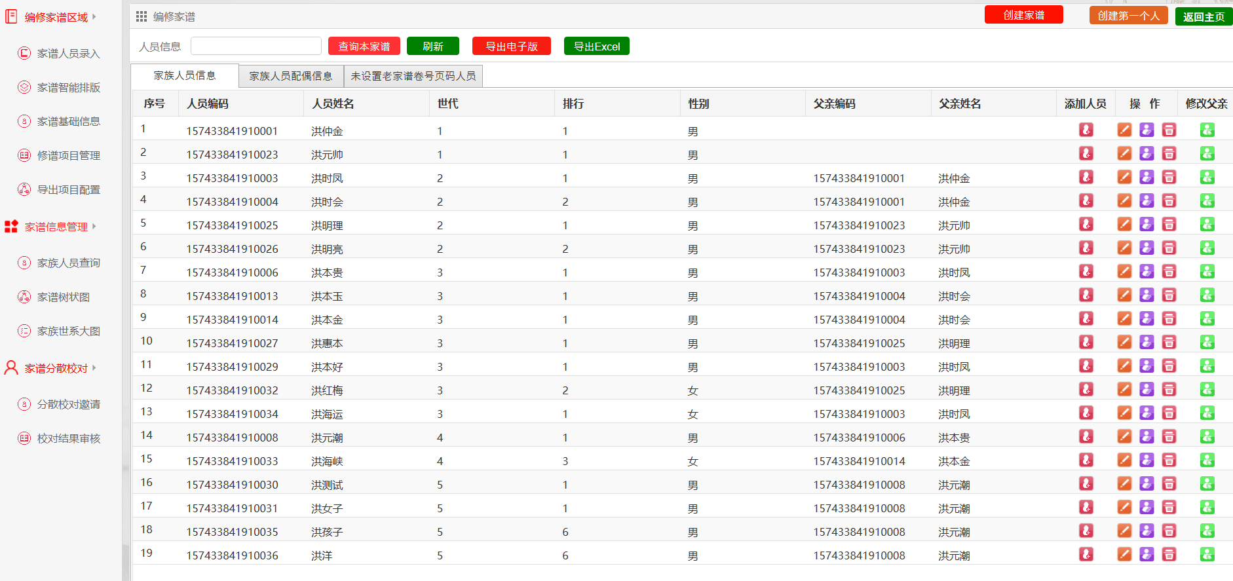Open 导出项目配置 in the sidebar

tap(69, 190)
